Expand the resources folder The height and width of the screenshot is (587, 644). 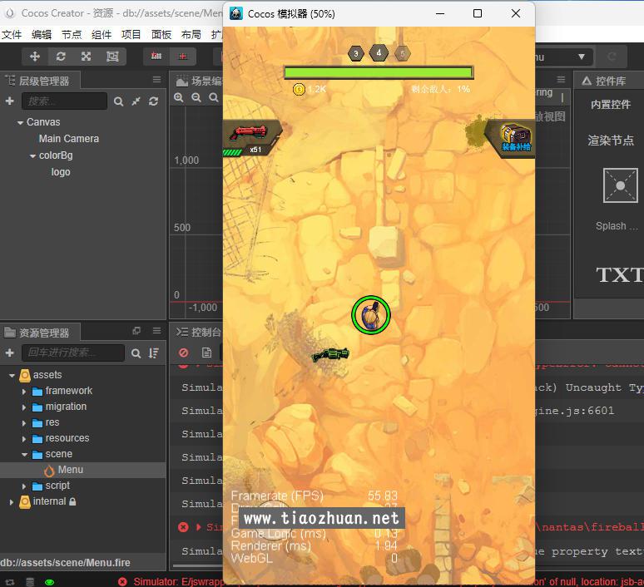pos(24,439)
